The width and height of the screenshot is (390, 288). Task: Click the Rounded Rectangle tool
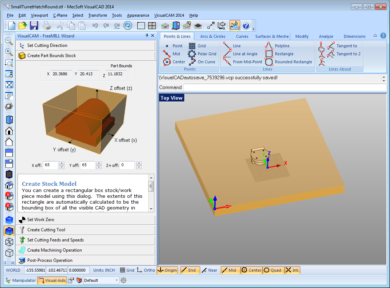pyautogui.click(x=289, y=62)
